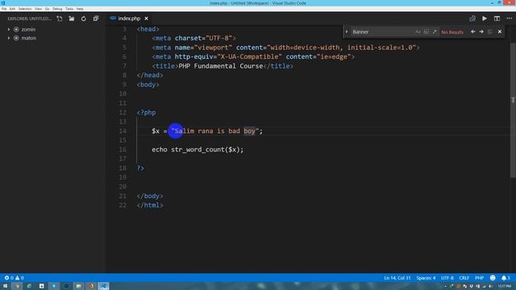This screenshot has height=290, width=516.
Task: Close the index.php editor tab
Action: click(146, 19)
